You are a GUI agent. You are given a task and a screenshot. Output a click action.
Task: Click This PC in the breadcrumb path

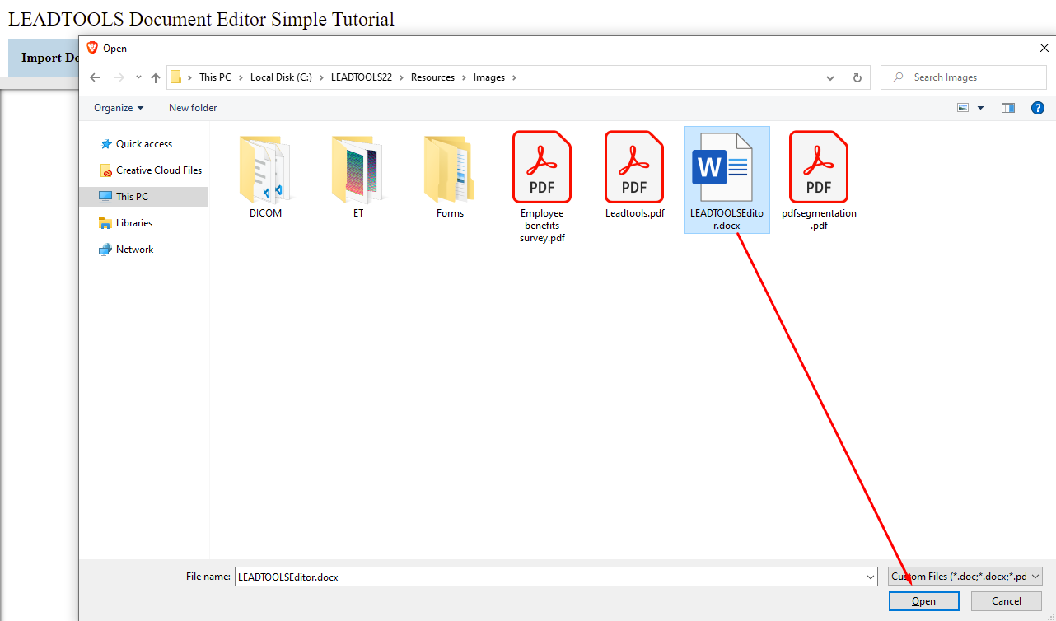point(215,77)
